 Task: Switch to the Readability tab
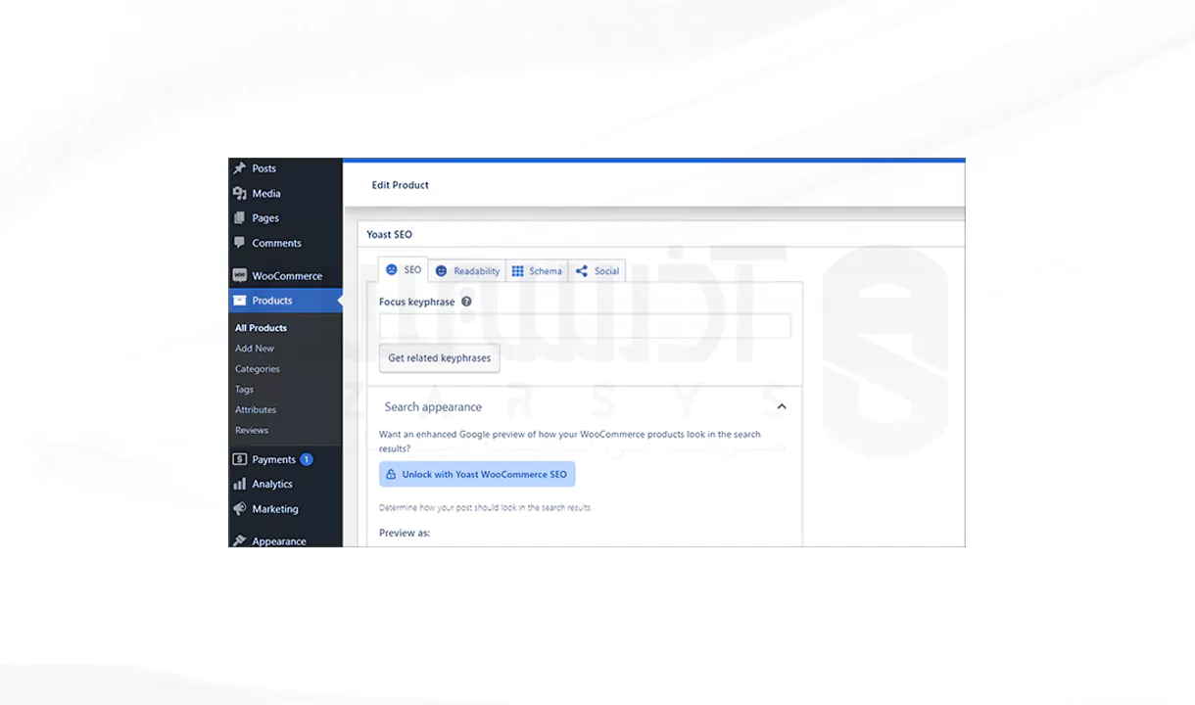467,271
